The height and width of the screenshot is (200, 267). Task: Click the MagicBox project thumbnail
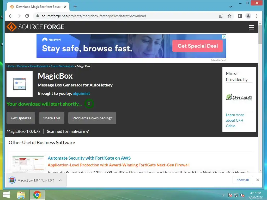click(20, 84)
